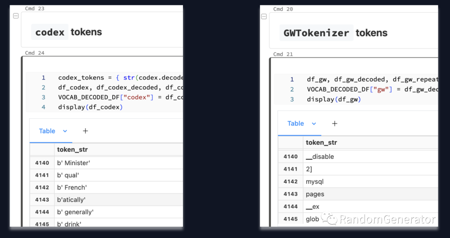
Task: Select the b' drink' cell
Action: 118,223
